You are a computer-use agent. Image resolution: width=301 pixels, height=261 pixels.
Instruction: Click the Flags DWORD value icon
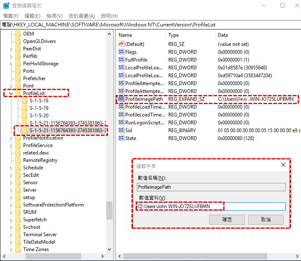(121, 52)
